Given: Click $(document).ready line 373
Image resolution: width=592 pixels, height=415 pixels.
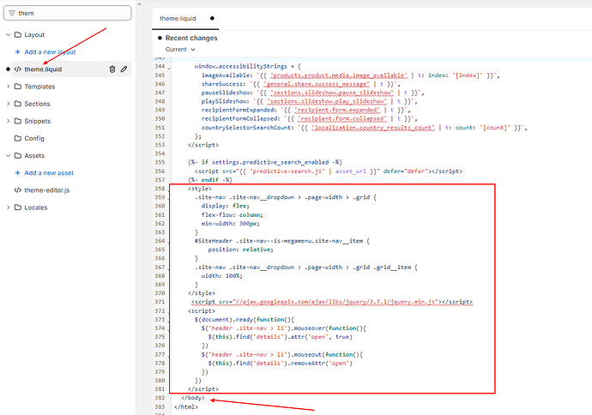Looking at the screenshot, I should pyautogui.click(x=245, y=320).
